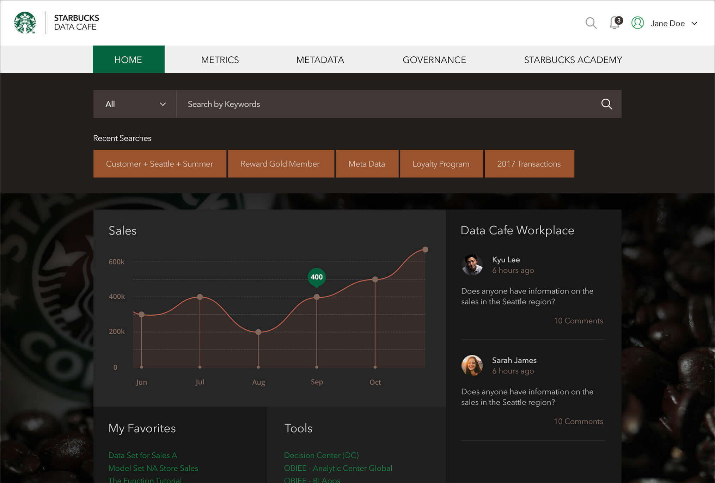Click the Starbucks siren logo
715x483 pixels.
click(x=25, y=23)
